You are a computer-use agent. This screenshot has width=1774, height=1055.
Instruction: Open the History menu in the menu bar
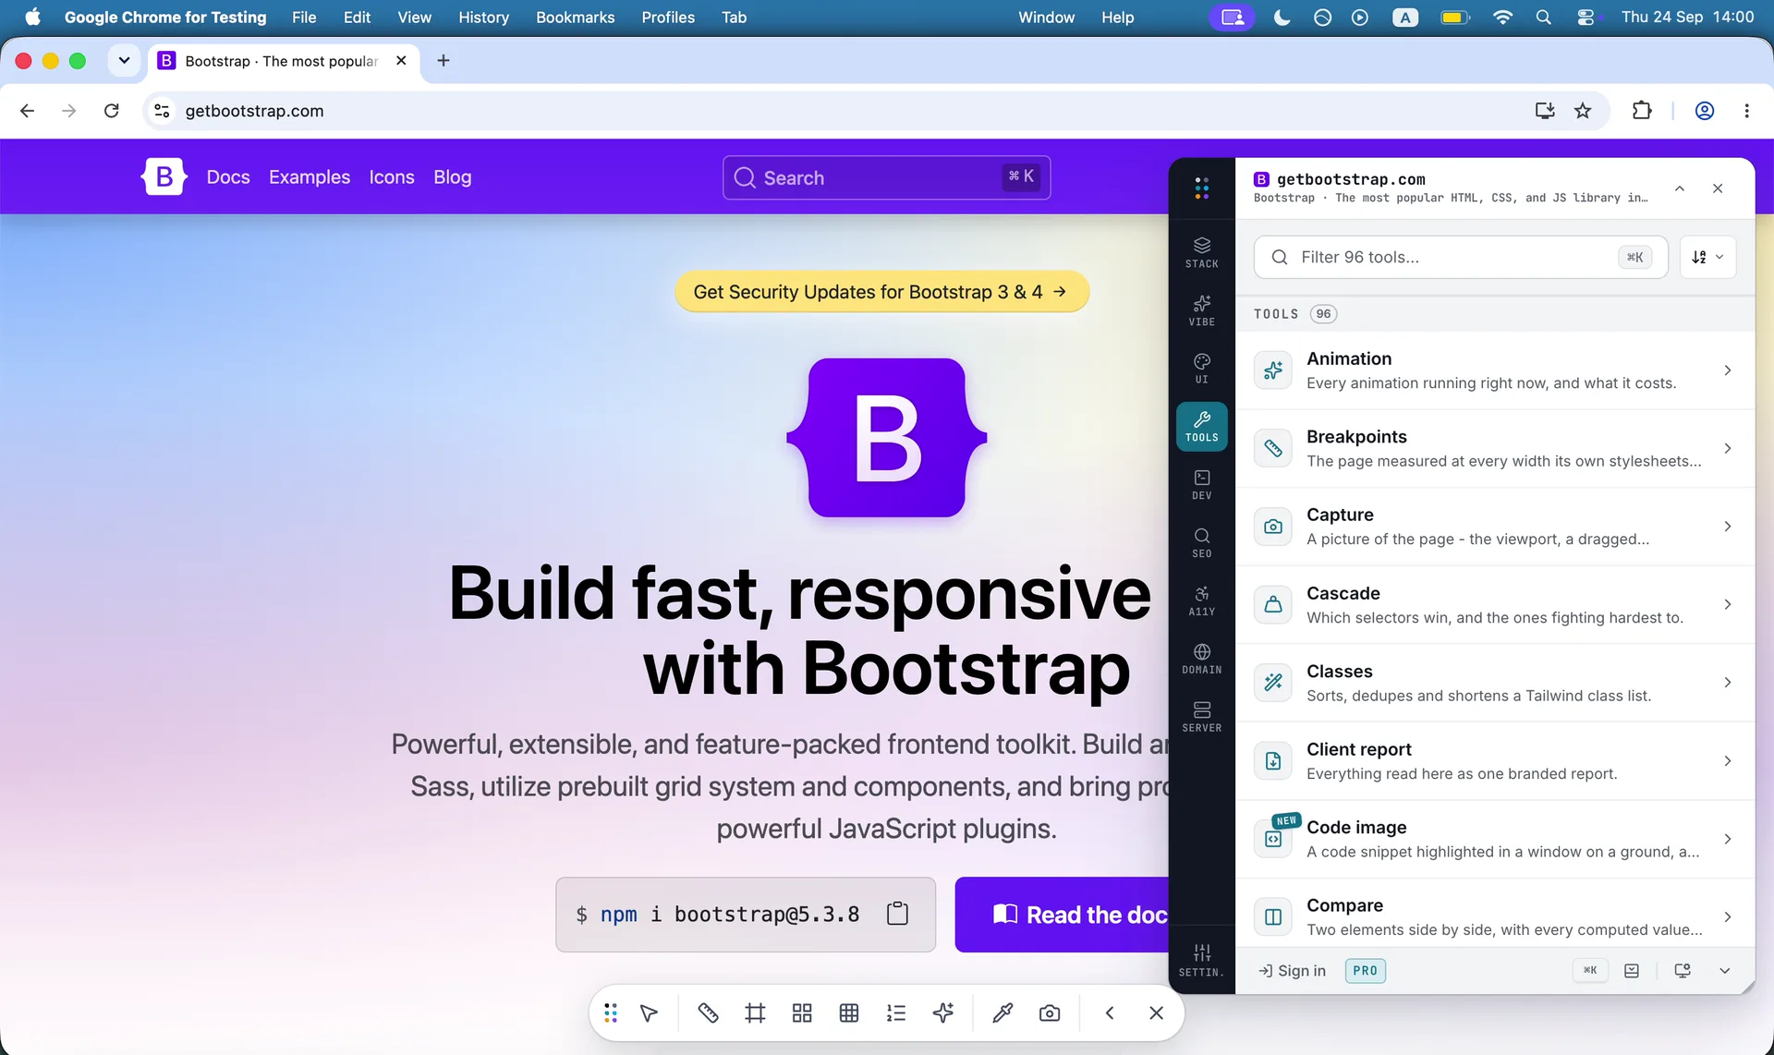click(483, 17)
